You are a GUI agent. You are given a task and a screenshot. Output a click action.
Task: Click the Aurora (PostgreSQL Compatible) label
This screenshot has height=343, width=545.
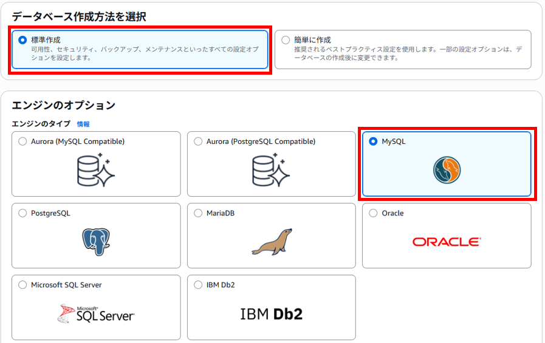click(x=261, y=141)
